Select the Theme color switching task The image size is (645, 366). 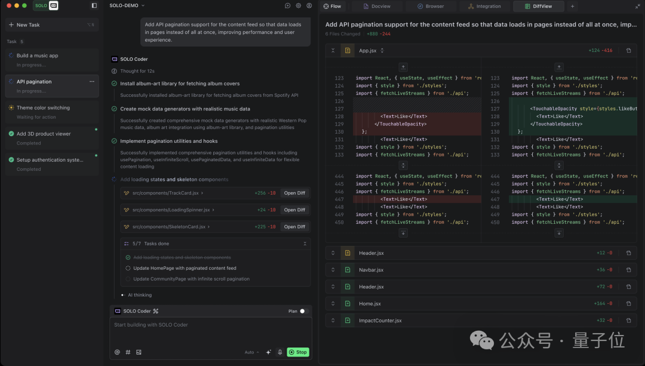click(52, 112)
